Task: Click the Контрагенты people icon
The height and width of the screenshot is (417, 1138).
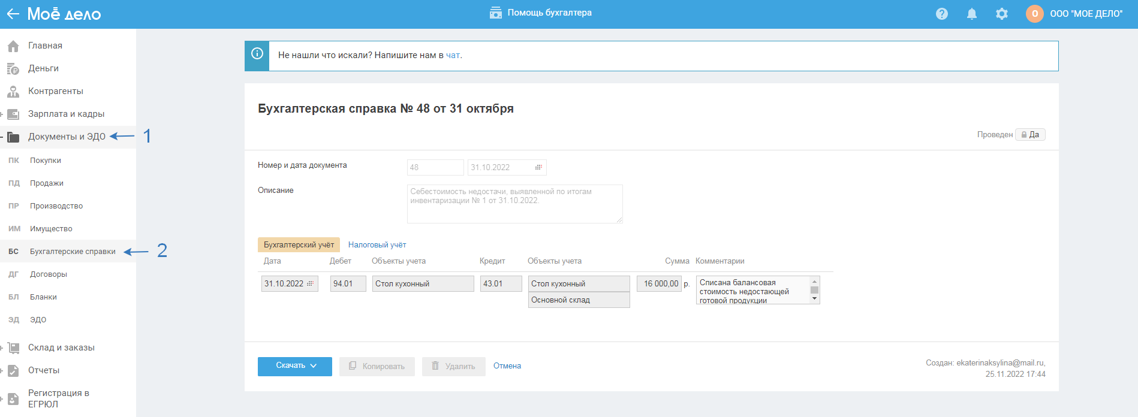Action: (13, 92)
